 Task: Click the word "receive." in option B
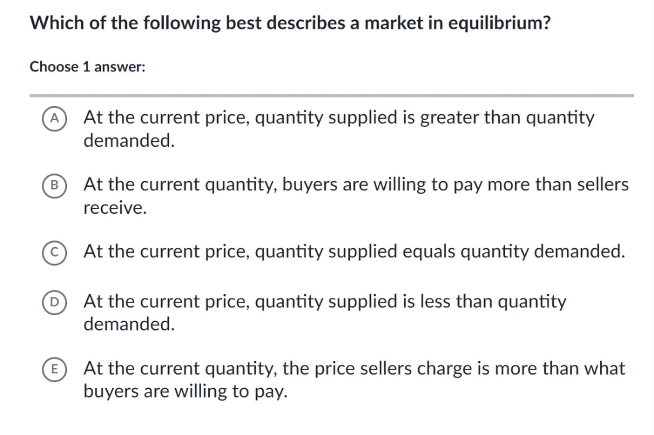115,208
